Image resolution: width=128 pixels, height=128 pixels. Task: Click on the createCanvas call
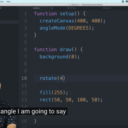coord(73,21)
